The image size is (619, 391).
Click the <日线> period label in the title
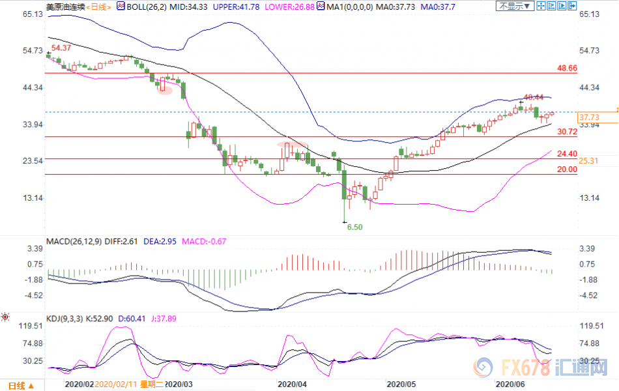pyautogui.click(x=98, y=7)
